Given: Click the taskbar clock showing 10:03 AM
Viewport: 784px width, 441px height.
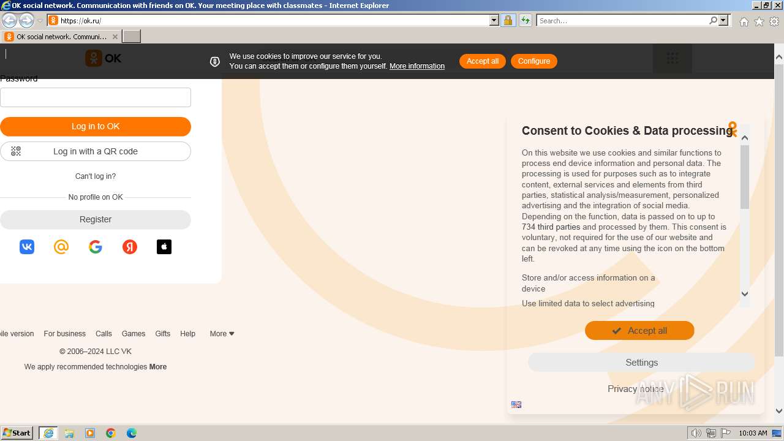Looking at the screenshot, I should click(753, 433).
